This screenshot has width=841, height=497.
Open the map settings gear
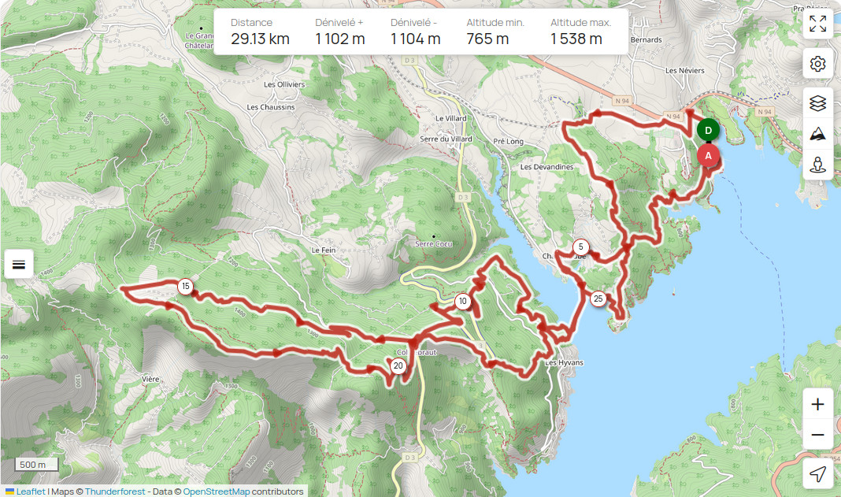pos(817,64)
